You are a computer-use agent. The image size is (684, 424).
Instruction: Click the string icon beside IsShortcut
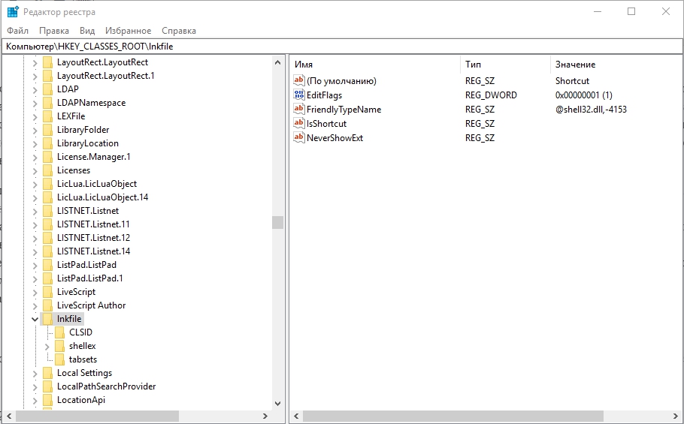click(299, 124)
